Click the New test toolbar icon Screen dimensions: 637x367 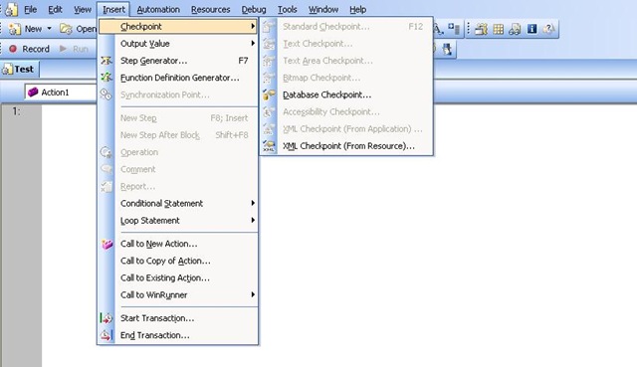15,29
